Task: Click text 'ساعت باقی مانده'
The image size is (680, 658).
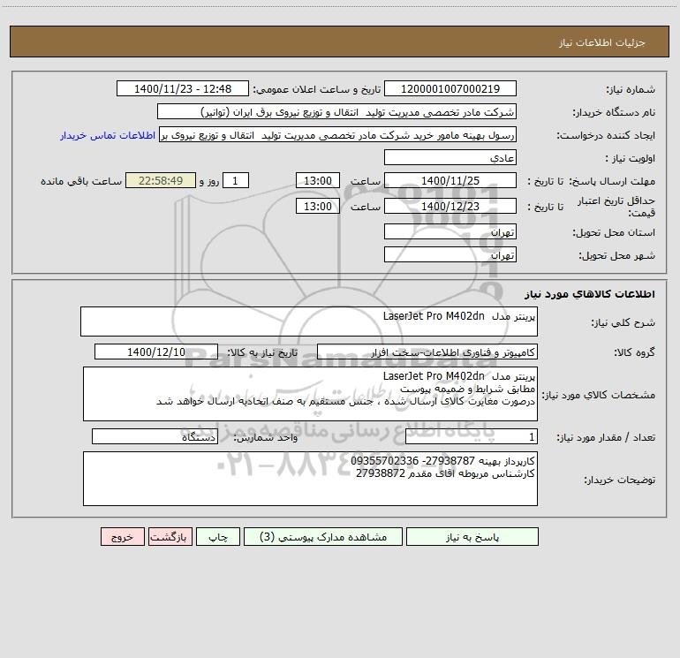Action: click(x=81, y=181)
